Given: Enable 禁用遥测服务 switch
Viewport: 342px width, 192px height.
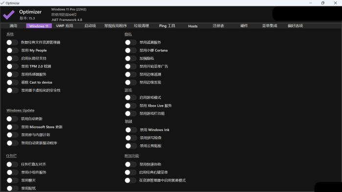Looking at the screenshot, I should pyautogui.click(x=131, y=43).
